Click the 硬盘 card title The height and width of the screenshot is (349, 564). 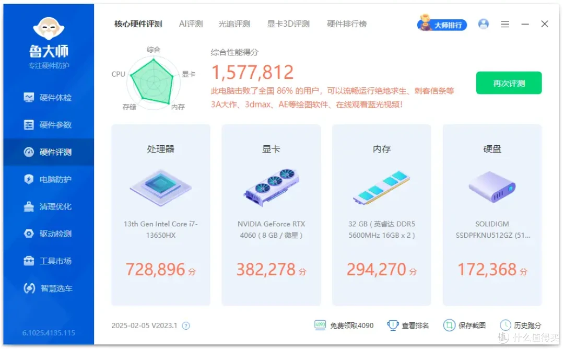[492, 149]
